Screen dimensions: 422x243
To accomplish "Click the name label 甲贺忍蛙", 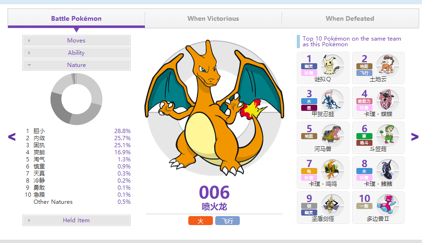I will (x=323, y=114).
